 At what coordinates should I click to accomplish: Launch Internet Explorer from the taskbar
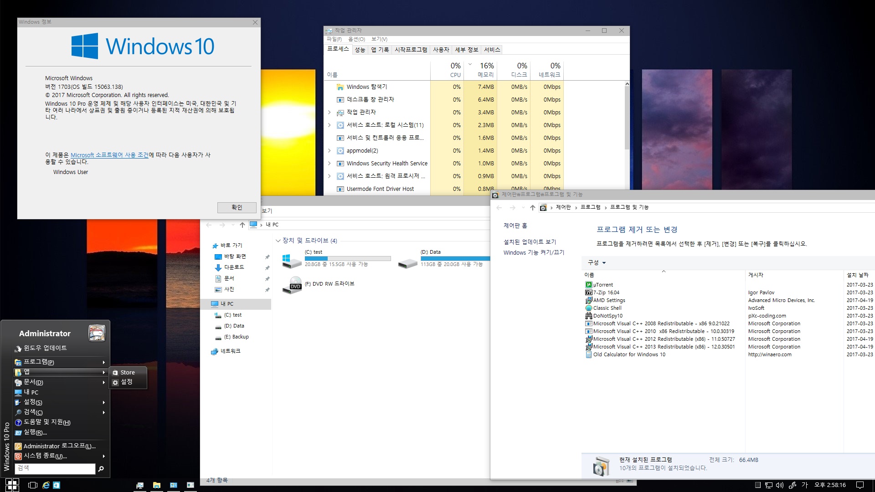pos(46,485)
